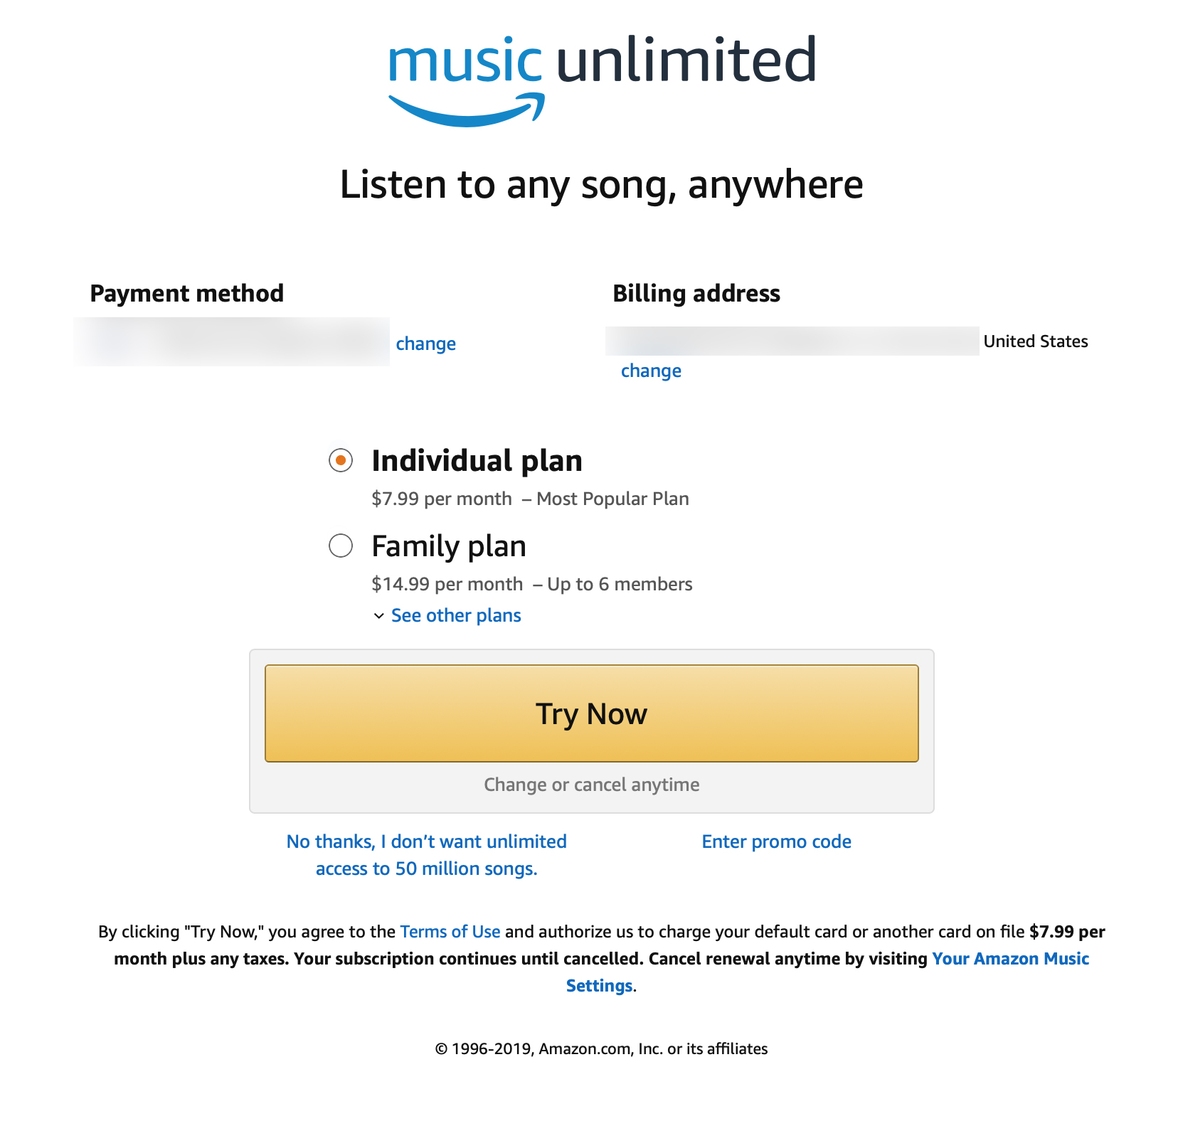Click the Individual plan title text

(x=477, y=461)
